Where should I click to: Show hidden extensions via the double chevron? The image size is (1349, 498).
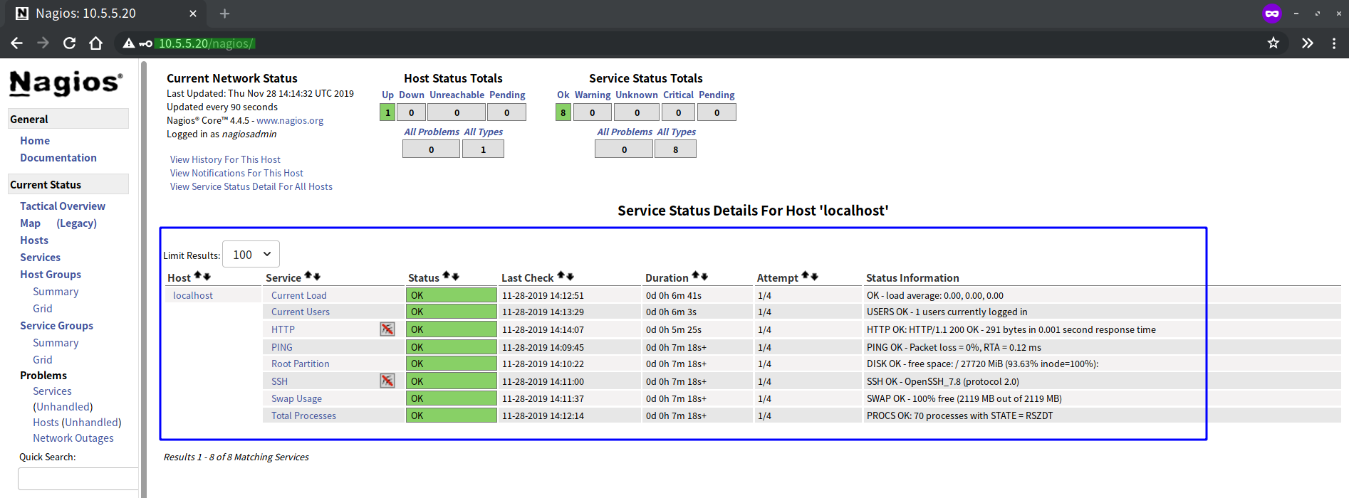(1307, 43)
